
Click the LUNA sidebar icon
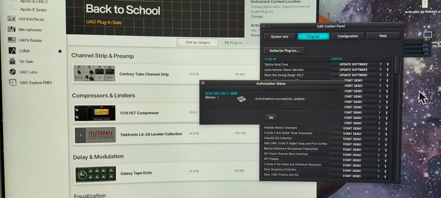click(x=12, y=50)
